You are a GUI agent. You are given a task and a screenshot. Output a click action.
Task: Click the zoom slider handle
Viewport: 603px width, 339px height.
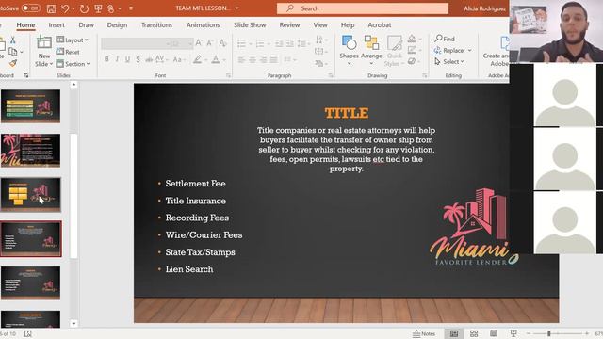pyautogui.click(x=549, y=333)
